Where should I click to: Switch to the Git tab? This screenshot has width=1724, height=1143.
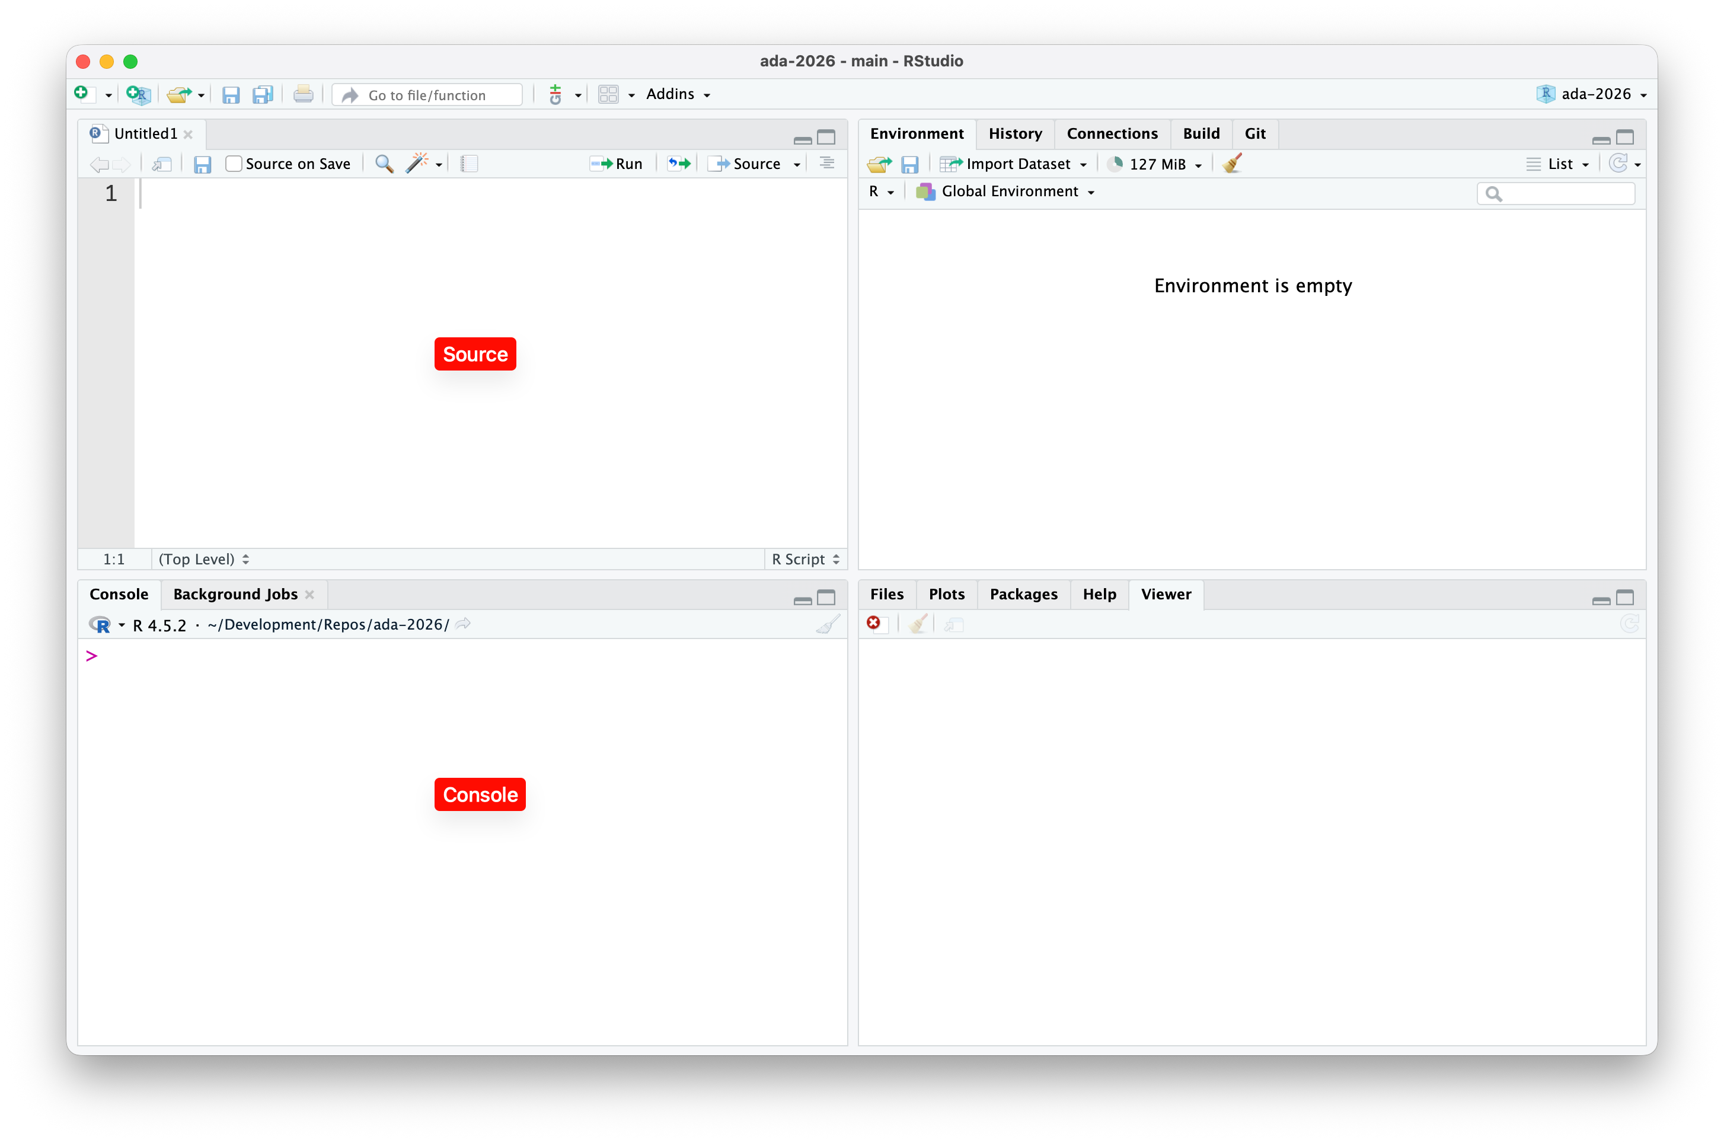(1254, 134)
